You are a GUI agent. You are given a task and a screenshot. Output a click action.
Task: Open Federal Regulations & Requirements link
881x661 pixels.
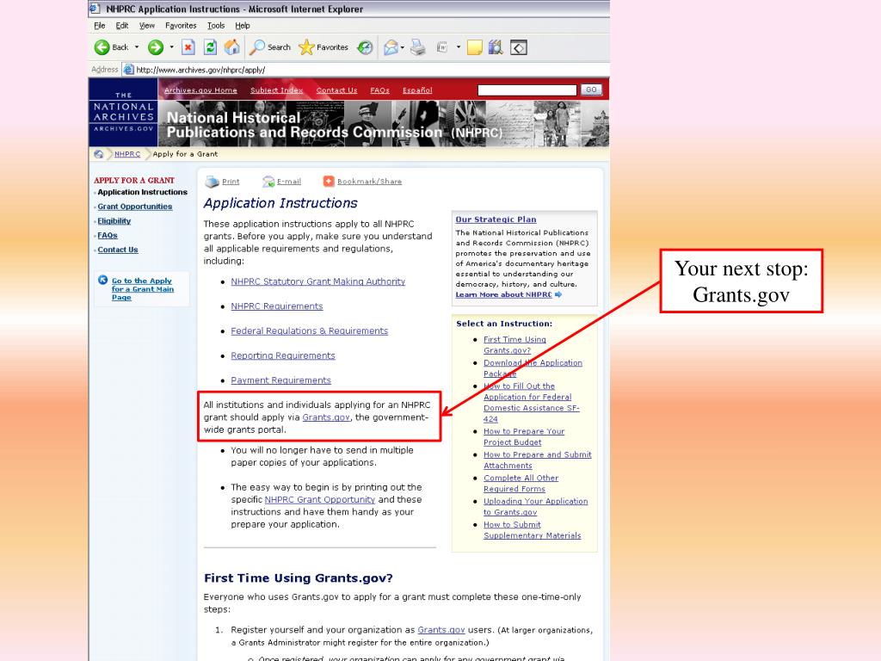[x=310, y=331]
